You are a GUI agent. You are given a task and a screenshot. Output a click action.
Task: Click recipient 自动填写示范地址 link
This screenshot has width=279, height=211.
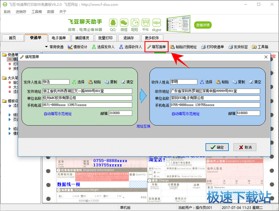coord(186,114)
